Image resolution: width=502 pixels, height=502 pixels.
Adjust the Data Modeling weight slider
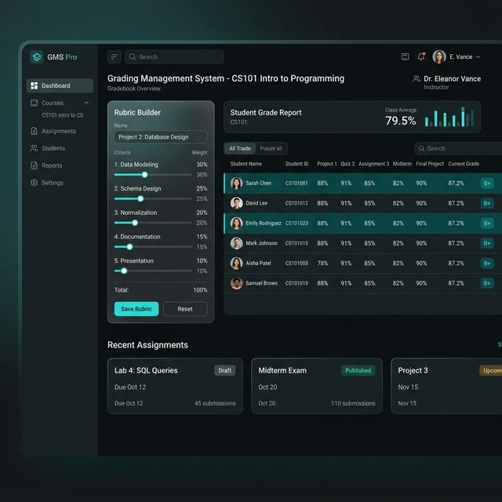click(x=144, y=174)
